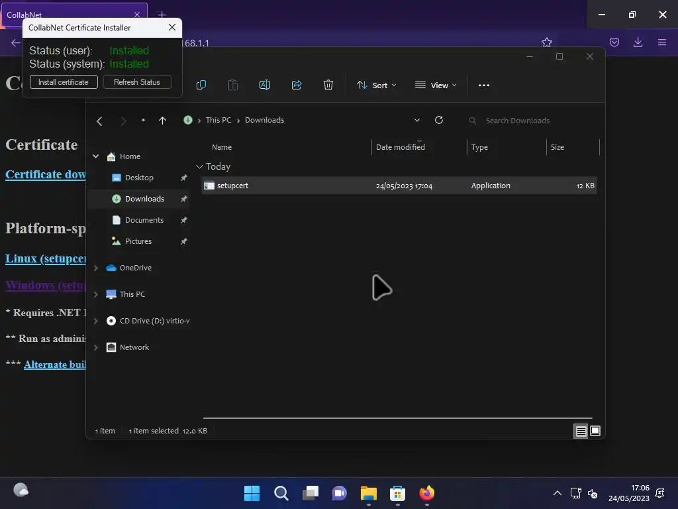Close the CollabNet Certificate Installer dialog
The height and width of the screenshot is (509, 678).
click(171, 27)
